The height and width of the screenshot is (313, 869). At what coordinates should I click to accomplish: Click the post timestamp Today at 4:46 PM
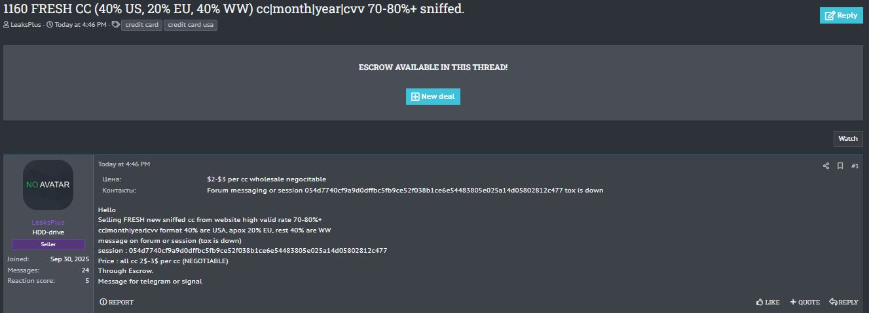124,164
